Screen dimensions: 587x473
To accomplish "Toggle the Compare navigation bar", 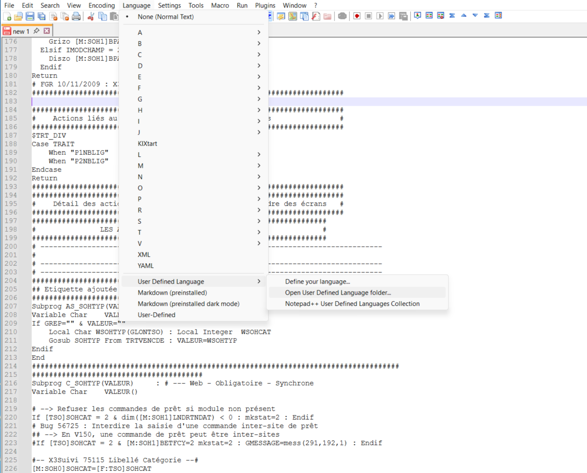I will (498, 16).
